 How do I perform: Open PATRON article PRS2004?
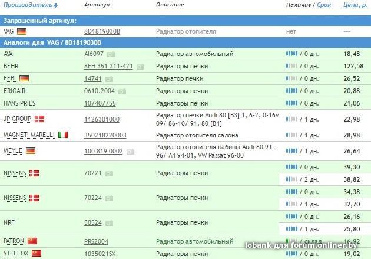point(96,241)
